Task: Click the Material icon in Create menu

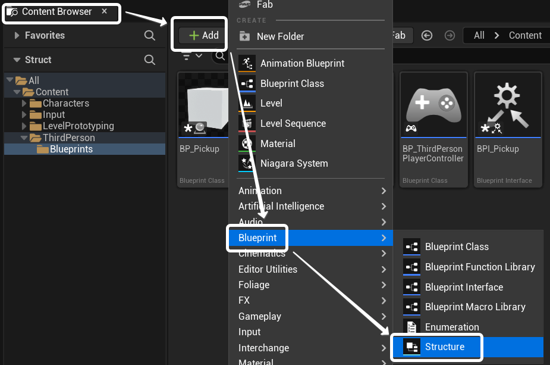Action: click(247, 143)
